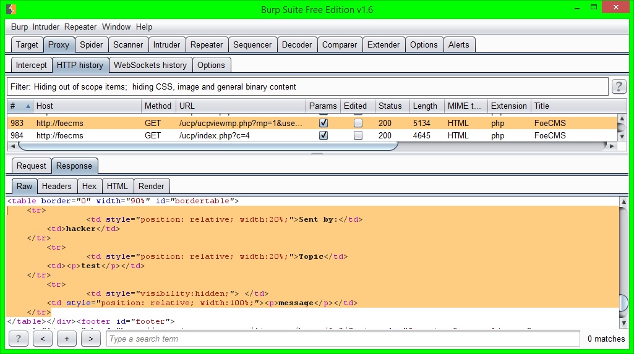634x354 pixels.
Task: Toggle Params checkbox for request 984
Action: (x=323, y=136)
